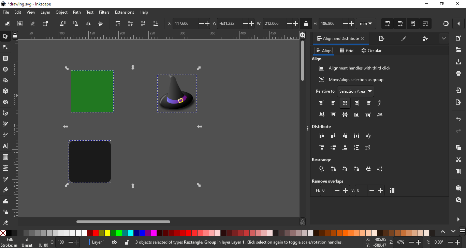Switch to the Circular tab
Screen dimensions: 466x248
pyautogui.click(x=371, y=51)
